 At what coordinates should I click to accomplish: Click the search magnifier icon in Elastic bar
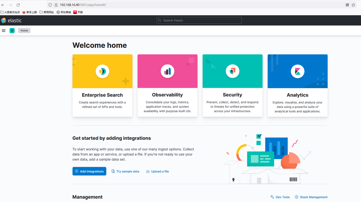(x=160, y=20)
